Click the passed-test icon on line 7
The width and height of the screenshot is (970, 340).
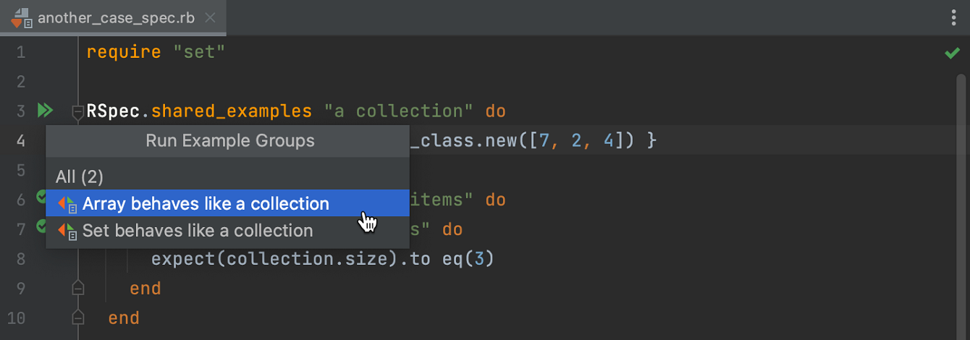coord(41,226)
